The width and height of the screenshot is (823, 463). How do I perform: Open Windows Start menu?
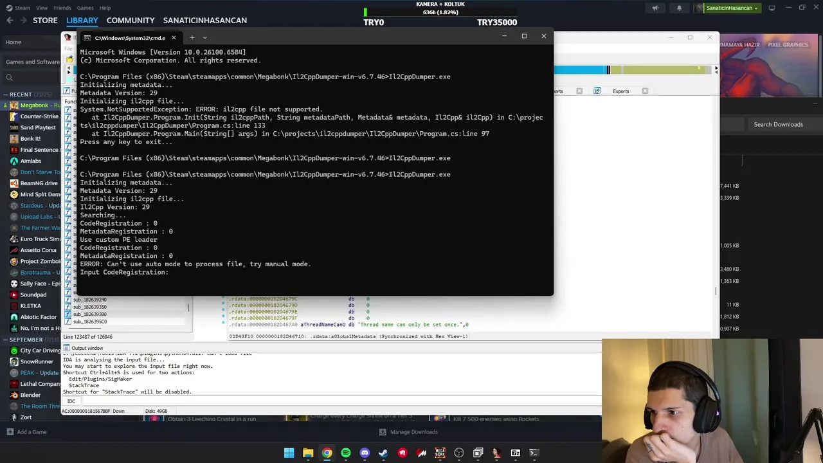pyautogui.click(x=289, y=453)
